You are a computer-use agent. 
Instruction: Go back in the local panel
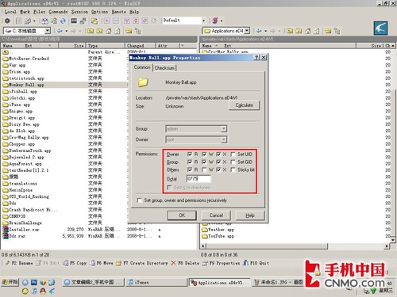coord(60,31)
